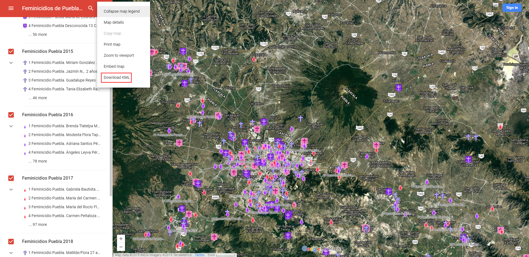Click marker icon for Desconocida 13 entry

(25, 26)
